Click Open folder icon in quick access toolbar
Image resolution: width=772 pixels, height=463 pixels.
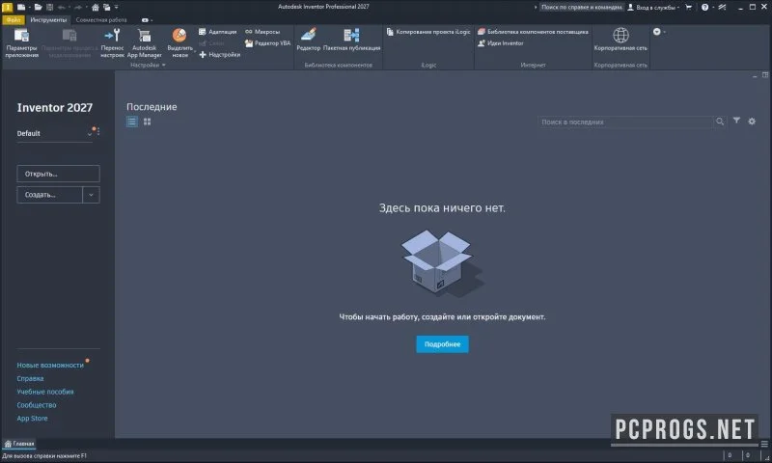(x=38, y=7)
